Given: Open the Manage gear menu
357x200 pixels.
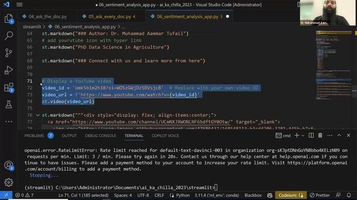Looking at the screenshot, I should point(9,182).
